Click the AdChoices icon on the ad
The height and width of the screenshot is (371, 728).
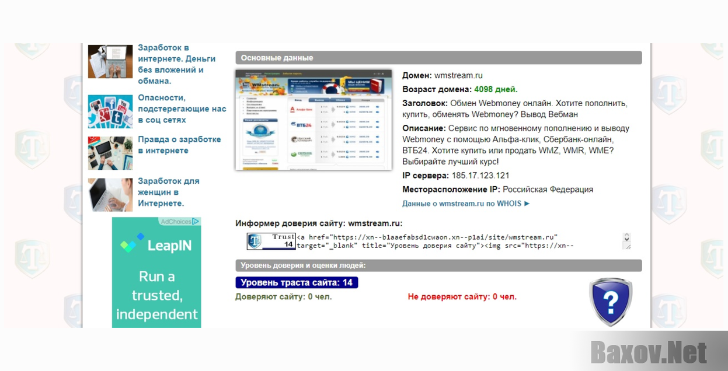(x=196, y=222)
